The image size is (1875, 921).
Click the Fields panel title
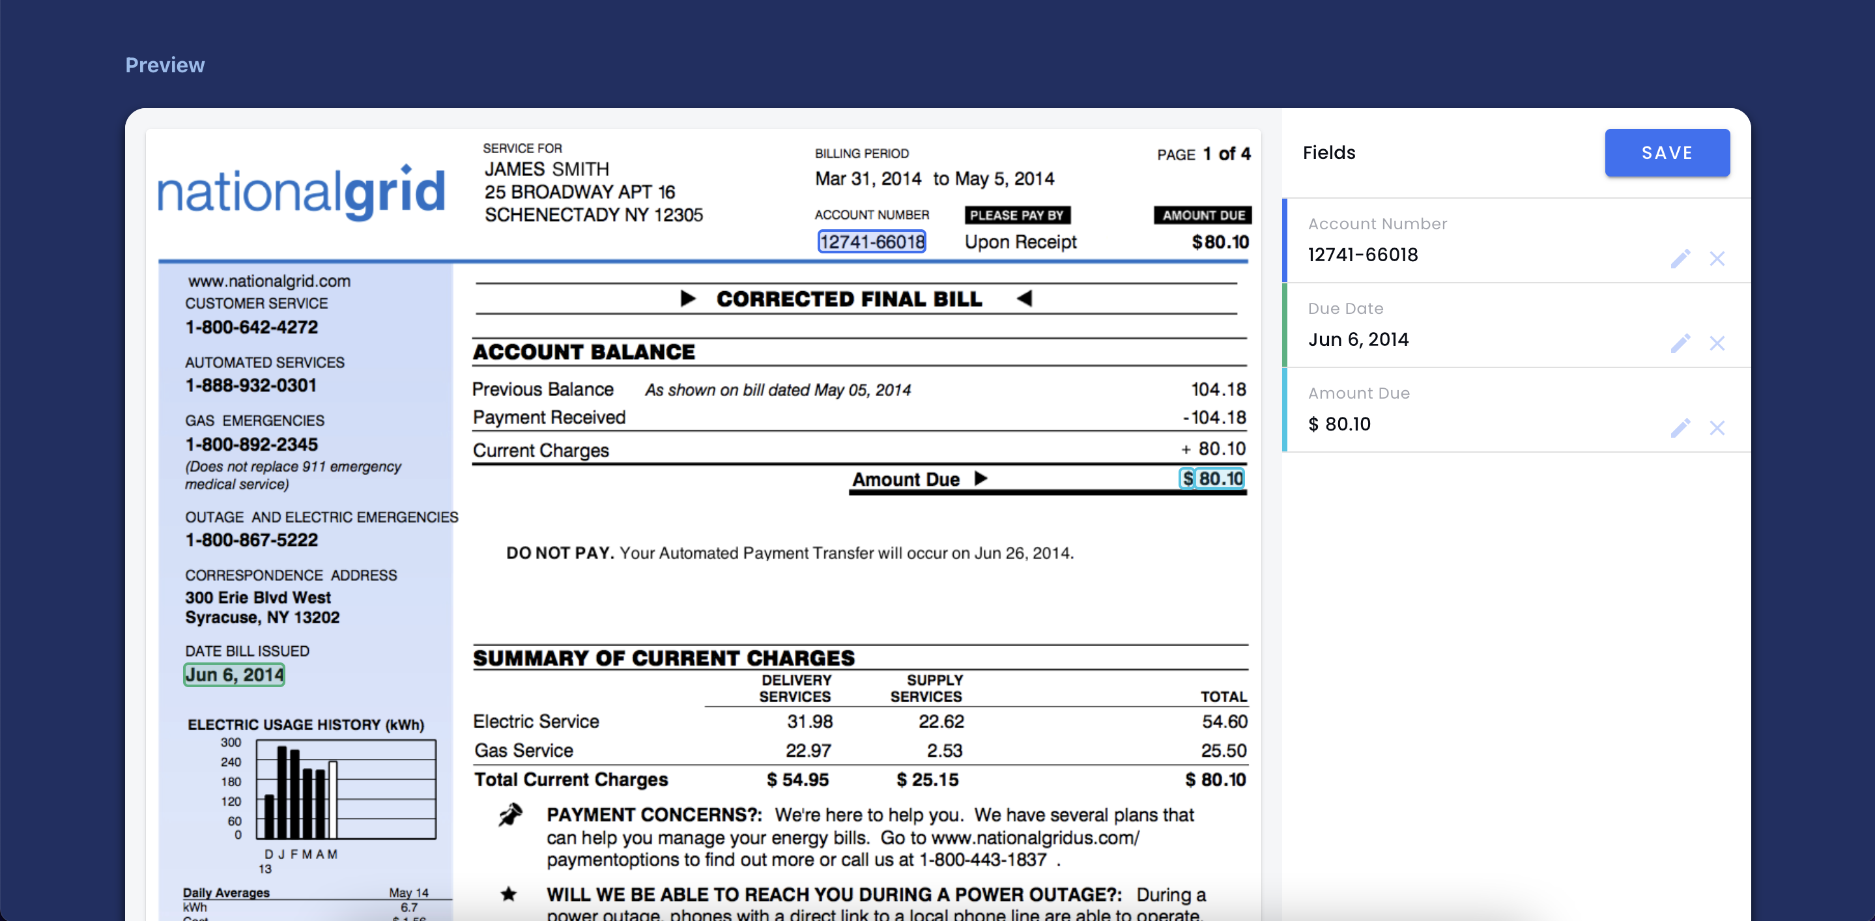[x=1328, y=153]
